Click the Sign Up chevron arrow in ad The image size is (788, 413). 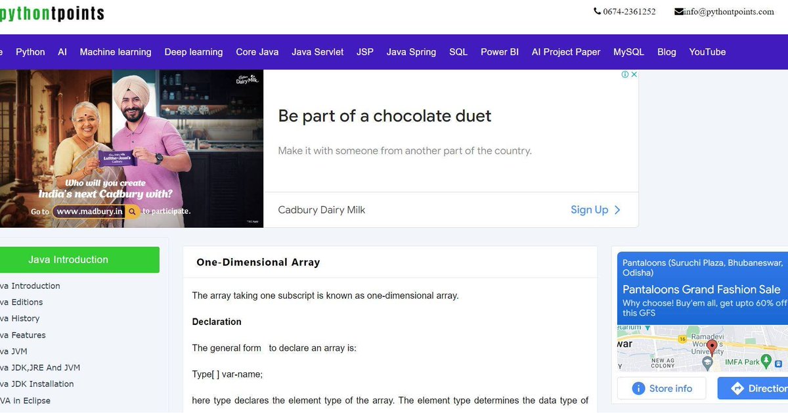point(617,210)
